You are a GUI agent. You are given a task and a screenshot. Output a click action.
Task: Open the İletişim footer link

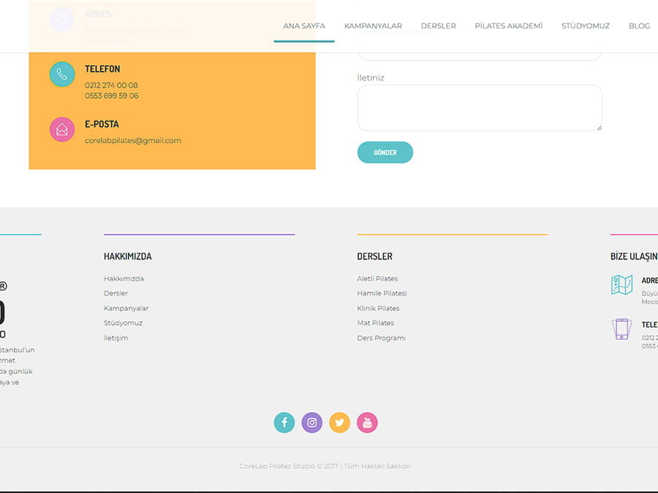click(116, 338)
